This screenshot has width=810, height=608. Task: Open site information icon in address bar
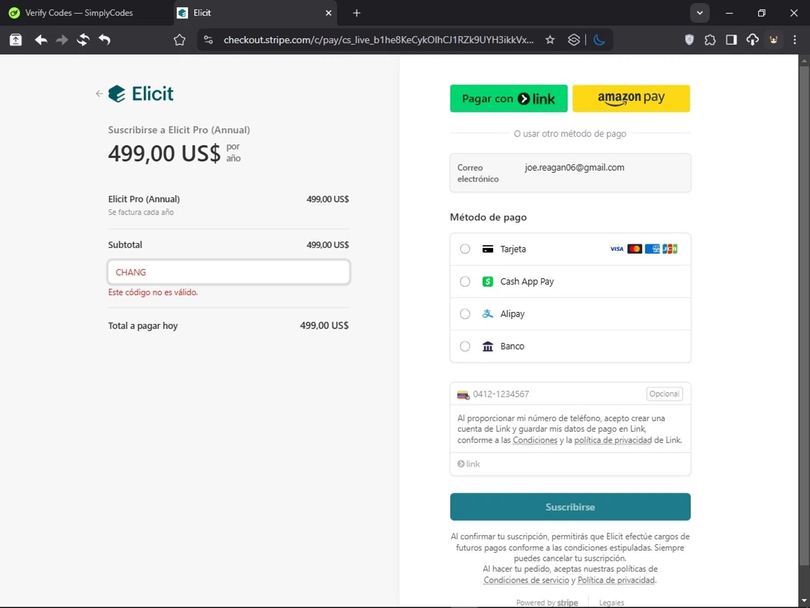[x=208, y=39]
